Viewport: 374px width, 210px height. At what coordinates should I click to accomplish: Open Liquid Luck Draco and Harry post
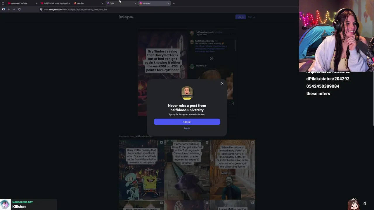141,169
